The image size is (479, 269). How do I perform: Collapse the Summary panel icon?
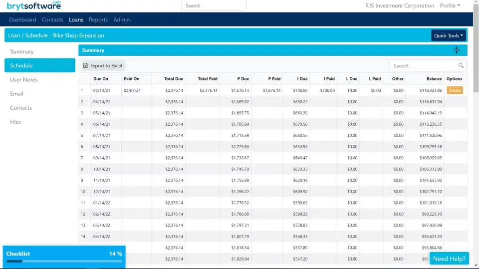click(456, 50)
